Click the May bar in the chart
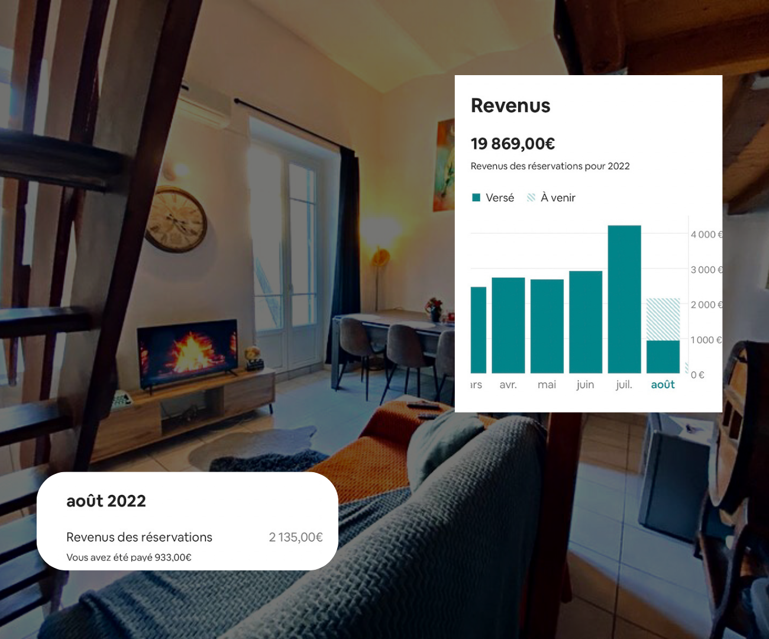769x639 pixels. point(547,326)
